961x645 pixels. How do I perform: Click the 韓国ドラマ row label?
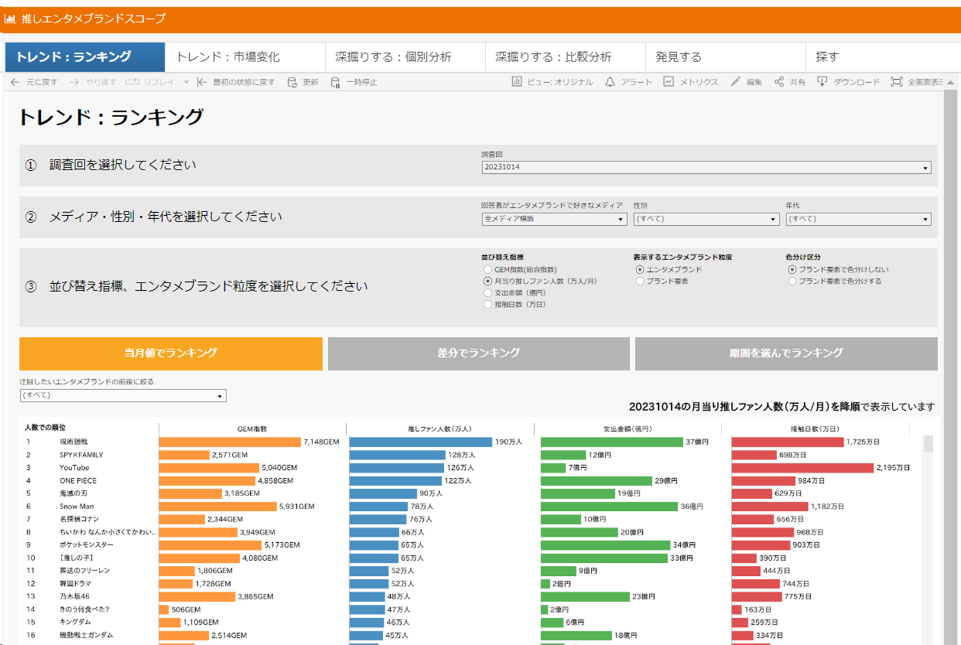pyautogui.click(x=75, y=584)
